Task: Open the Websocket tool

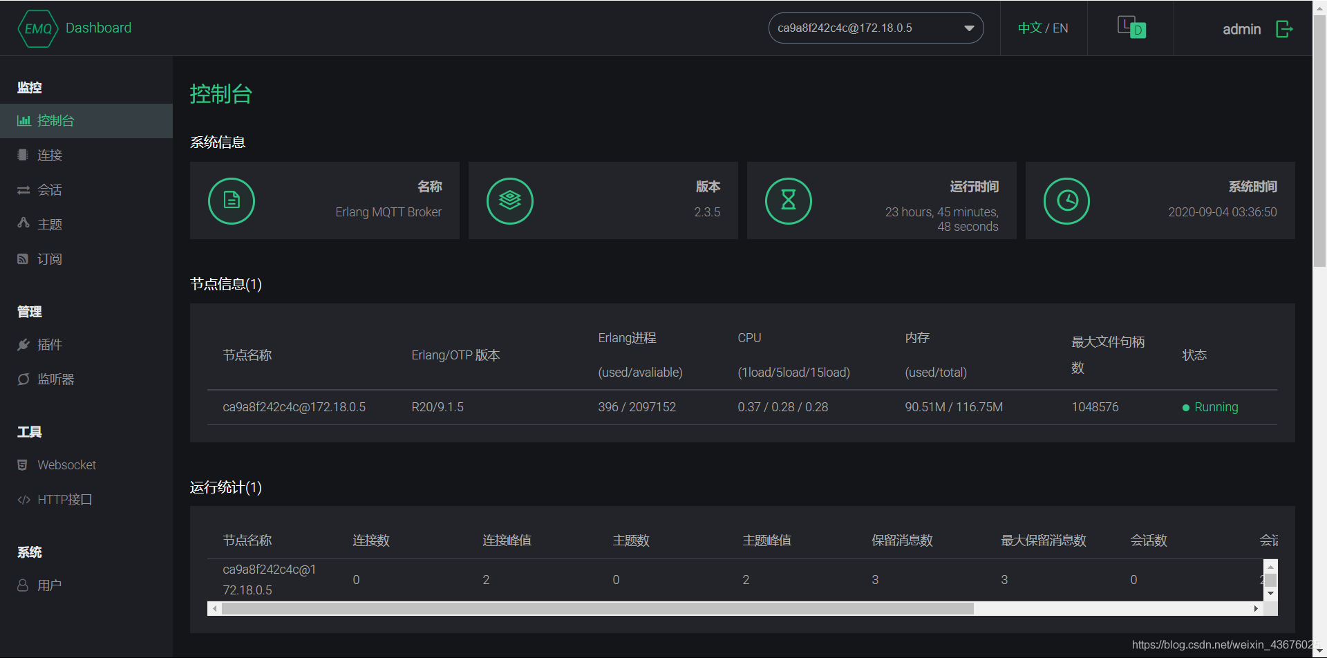Action: tap(66, 464)
